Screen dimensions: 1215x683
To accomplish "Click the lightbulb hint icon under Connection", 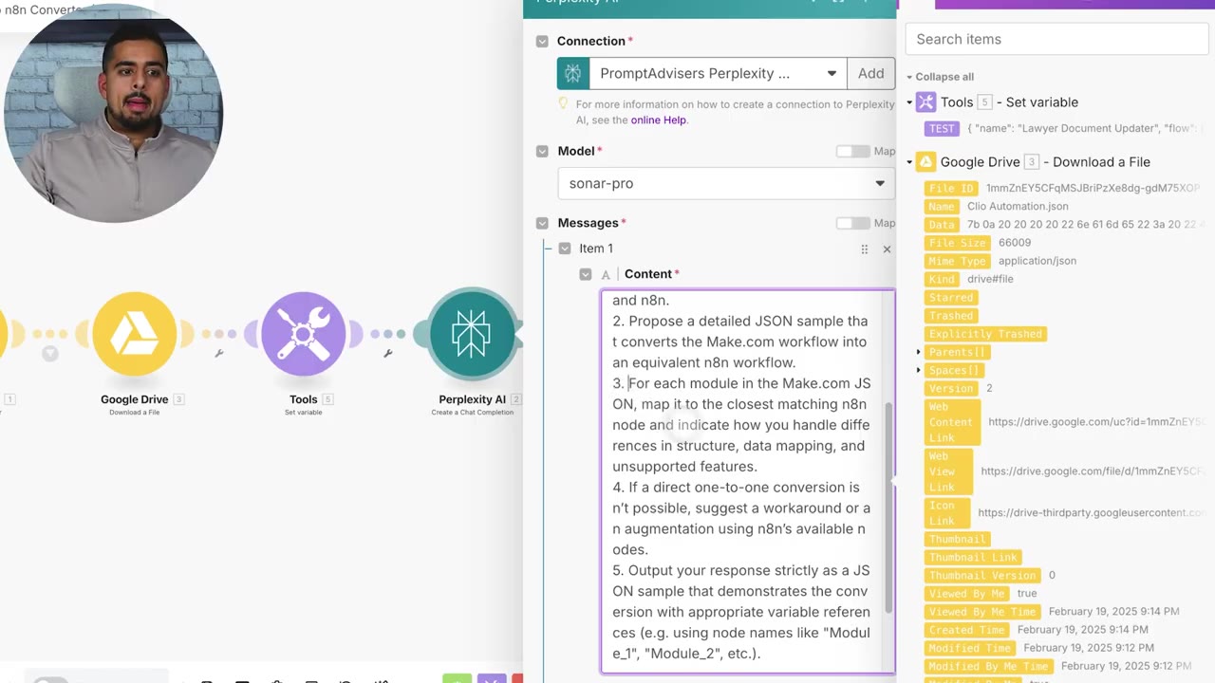I will click(x=563, y=104).
